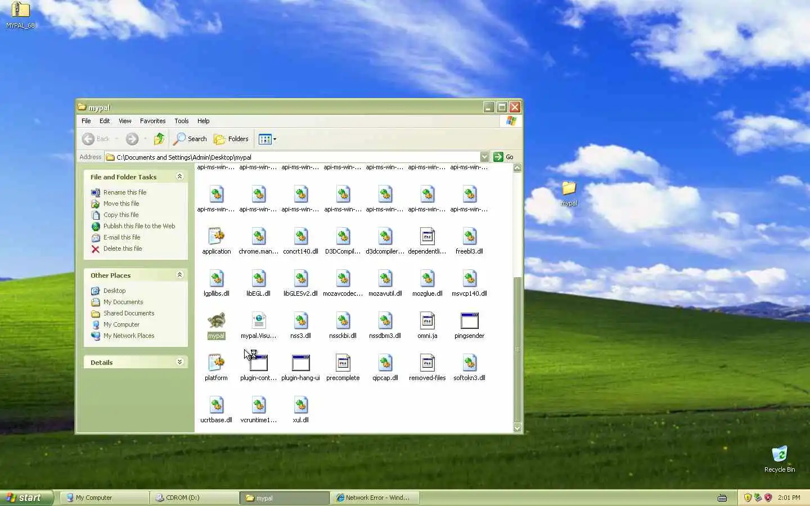Open the Search toolbar button
The width and height of the screenshot is (810, 506).
[x=190, y=139]
